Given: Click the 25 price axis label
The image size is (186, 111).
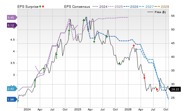Looking at the screenshot, I should [173, 98].
